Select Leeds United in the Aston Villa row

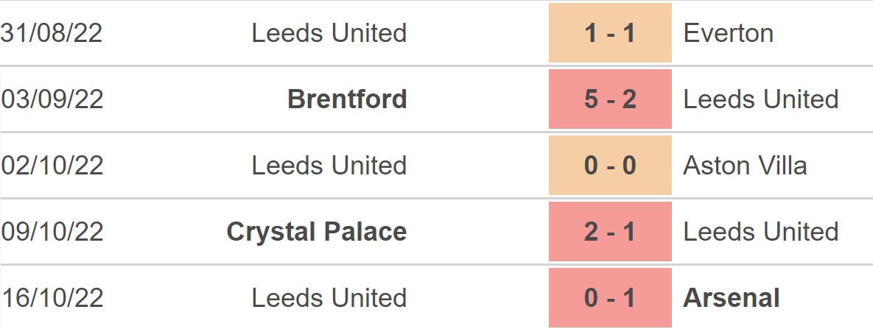(329, 166)
